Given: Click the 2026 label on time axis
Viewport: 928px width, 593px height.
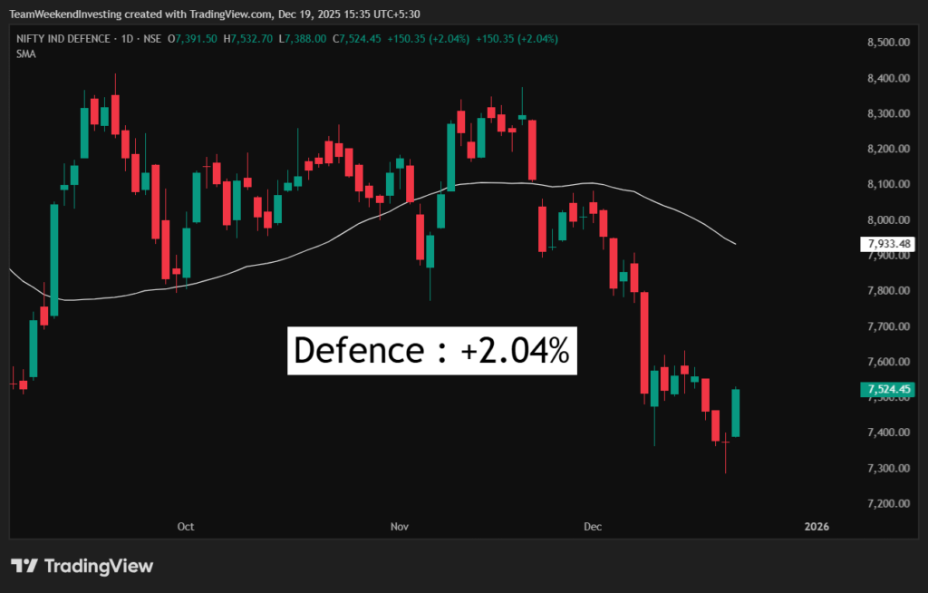Looking at the screenshot, I should (x=817, y=527).
